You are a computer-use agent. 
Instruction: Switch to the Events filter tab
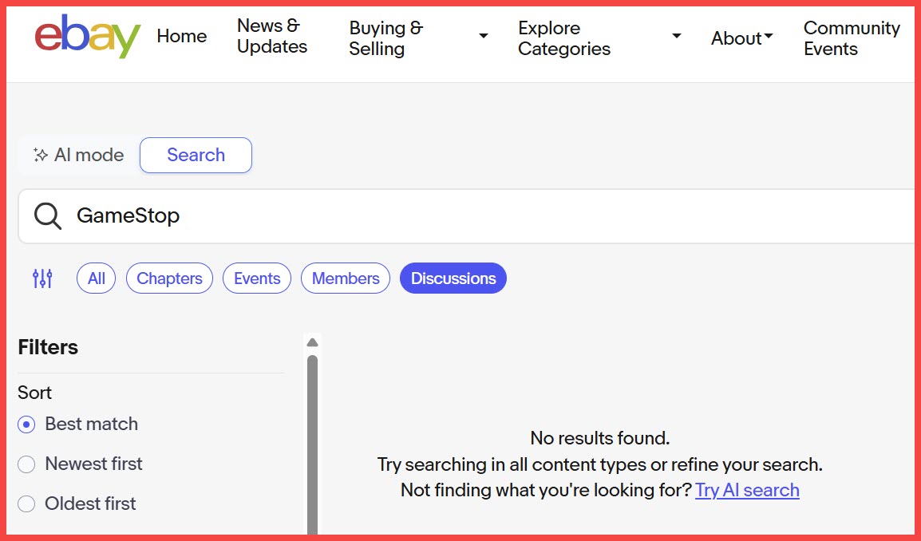click(257, 278)
